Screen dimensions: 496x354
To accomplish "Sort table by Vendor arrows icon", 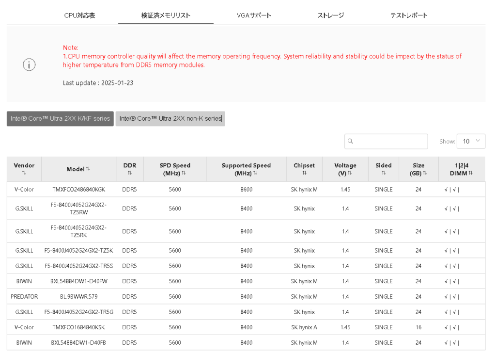I will click(x=24, y=173).
